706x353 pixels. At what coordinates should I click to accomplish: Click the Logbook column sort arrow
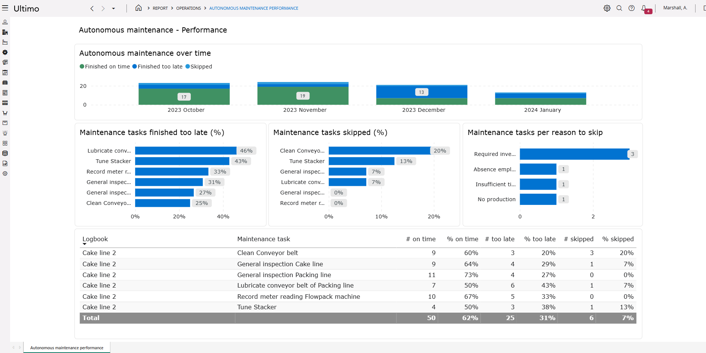pos(85,244)
